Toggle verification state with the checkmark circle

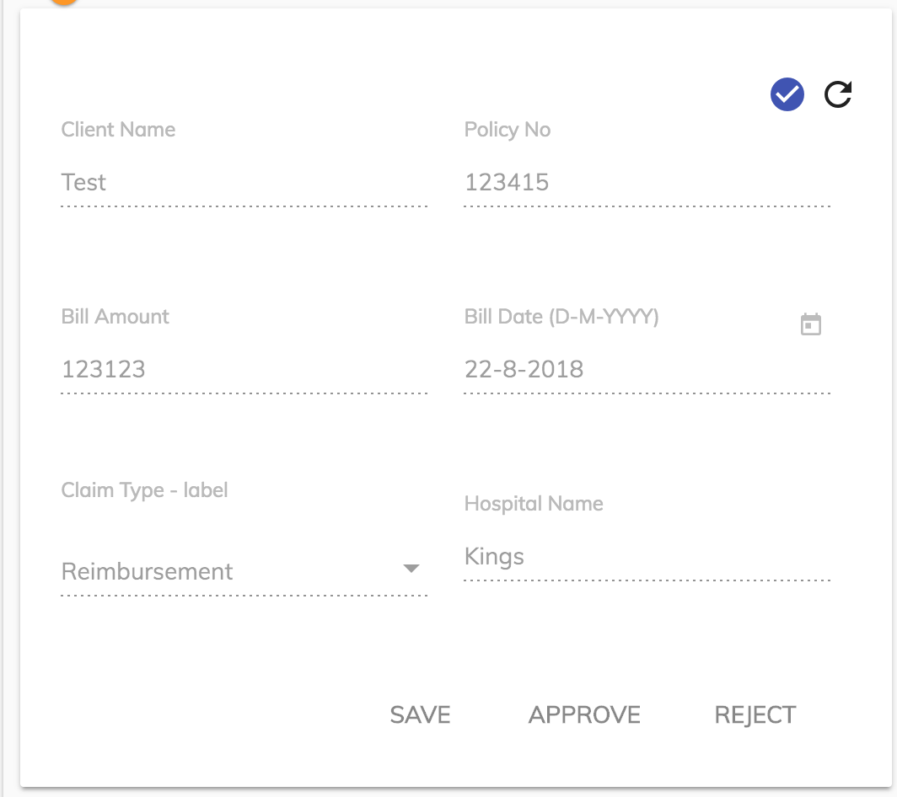pos(787,94)
